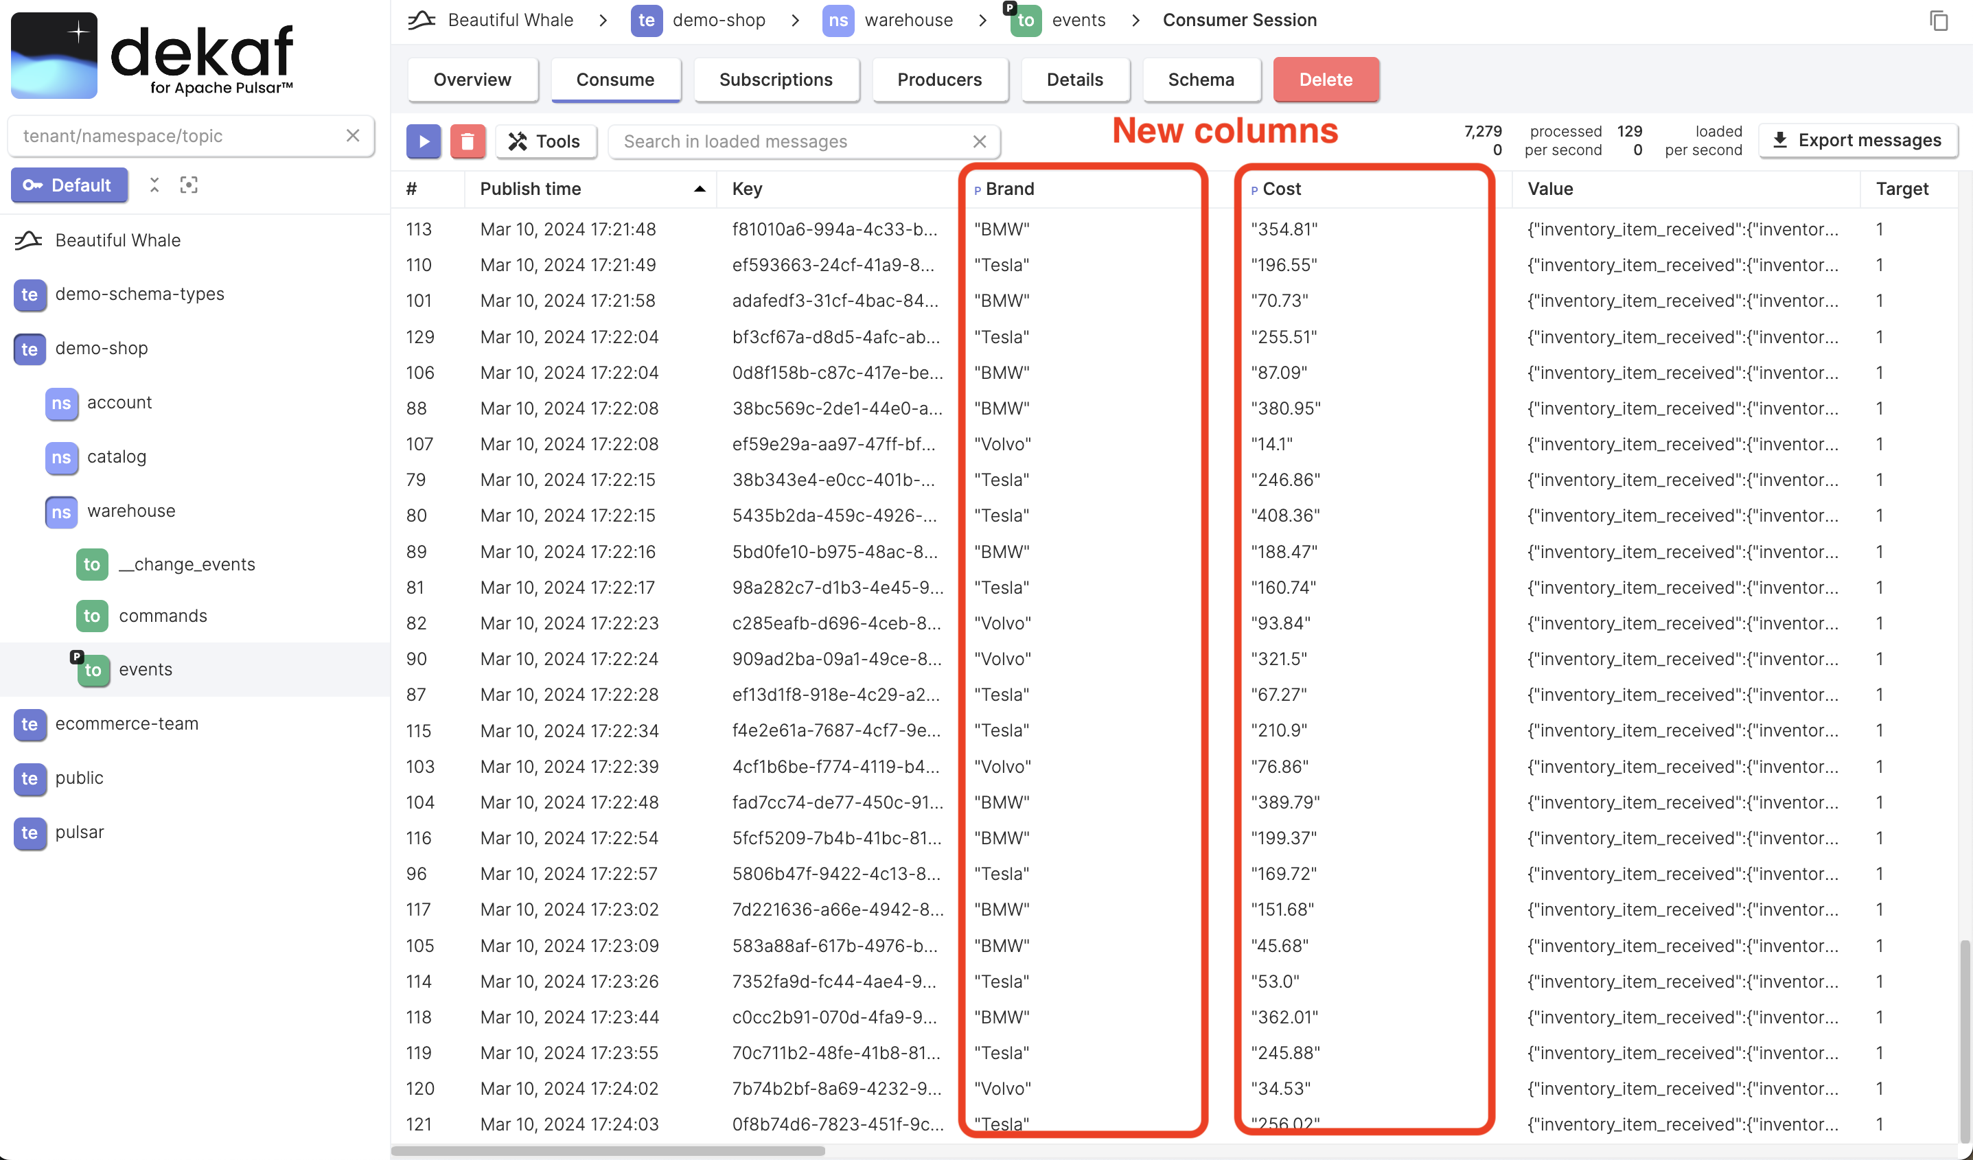This screenshot has height=1160, width=1973.
Task: Click the 129 loaded counter
Action: [1629, 132]
